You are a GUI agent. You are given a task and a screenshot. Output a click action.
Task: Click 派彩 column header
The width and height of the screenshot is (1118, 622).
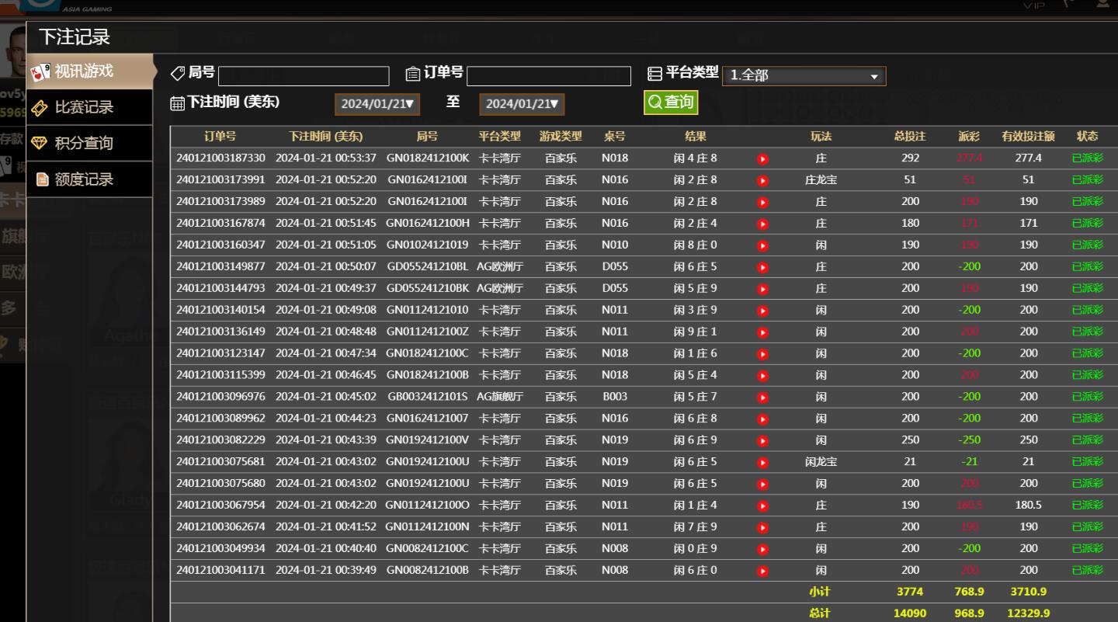[x=969, y=136]
